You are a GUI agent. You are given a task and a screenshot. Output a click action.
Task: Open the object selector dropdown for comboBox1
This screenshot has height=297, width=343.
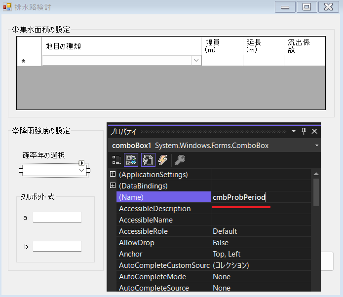point(316,146)
